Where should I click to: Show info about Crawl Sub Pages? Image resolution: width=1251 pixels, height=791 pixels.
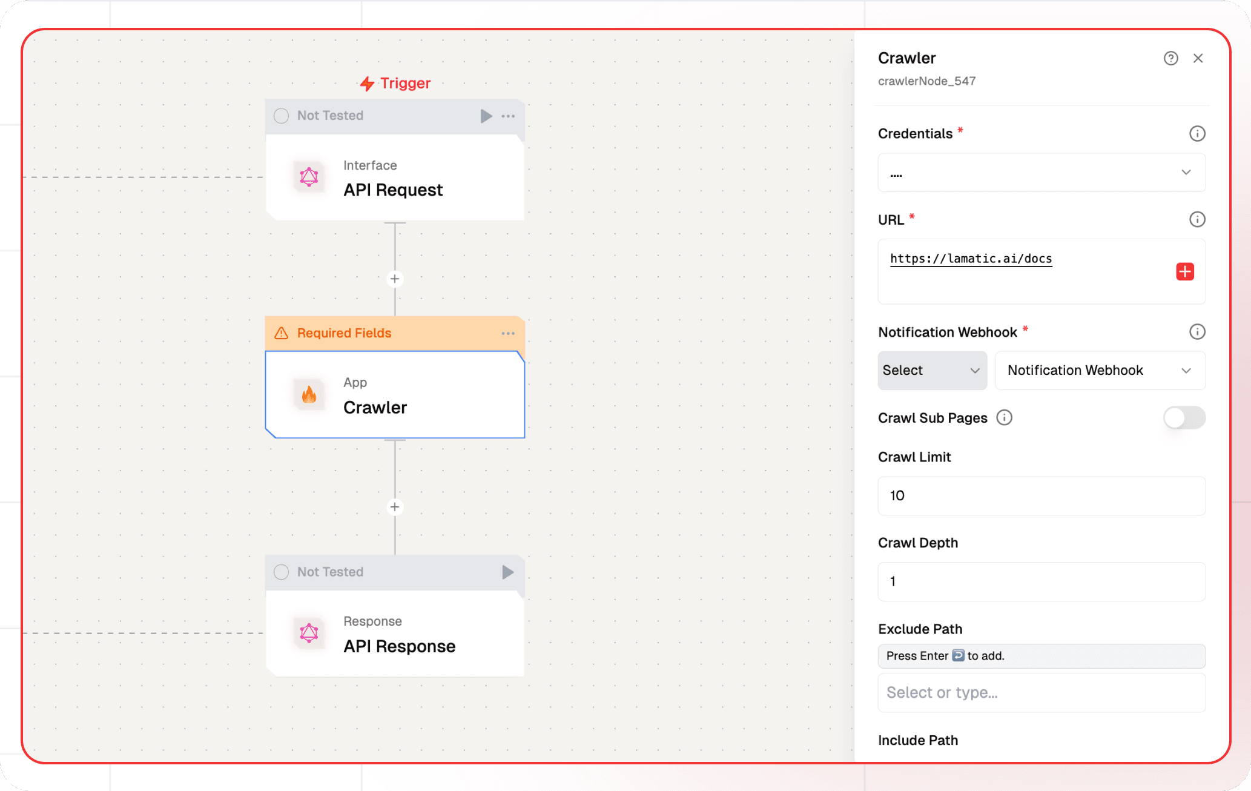(1005, 418)
